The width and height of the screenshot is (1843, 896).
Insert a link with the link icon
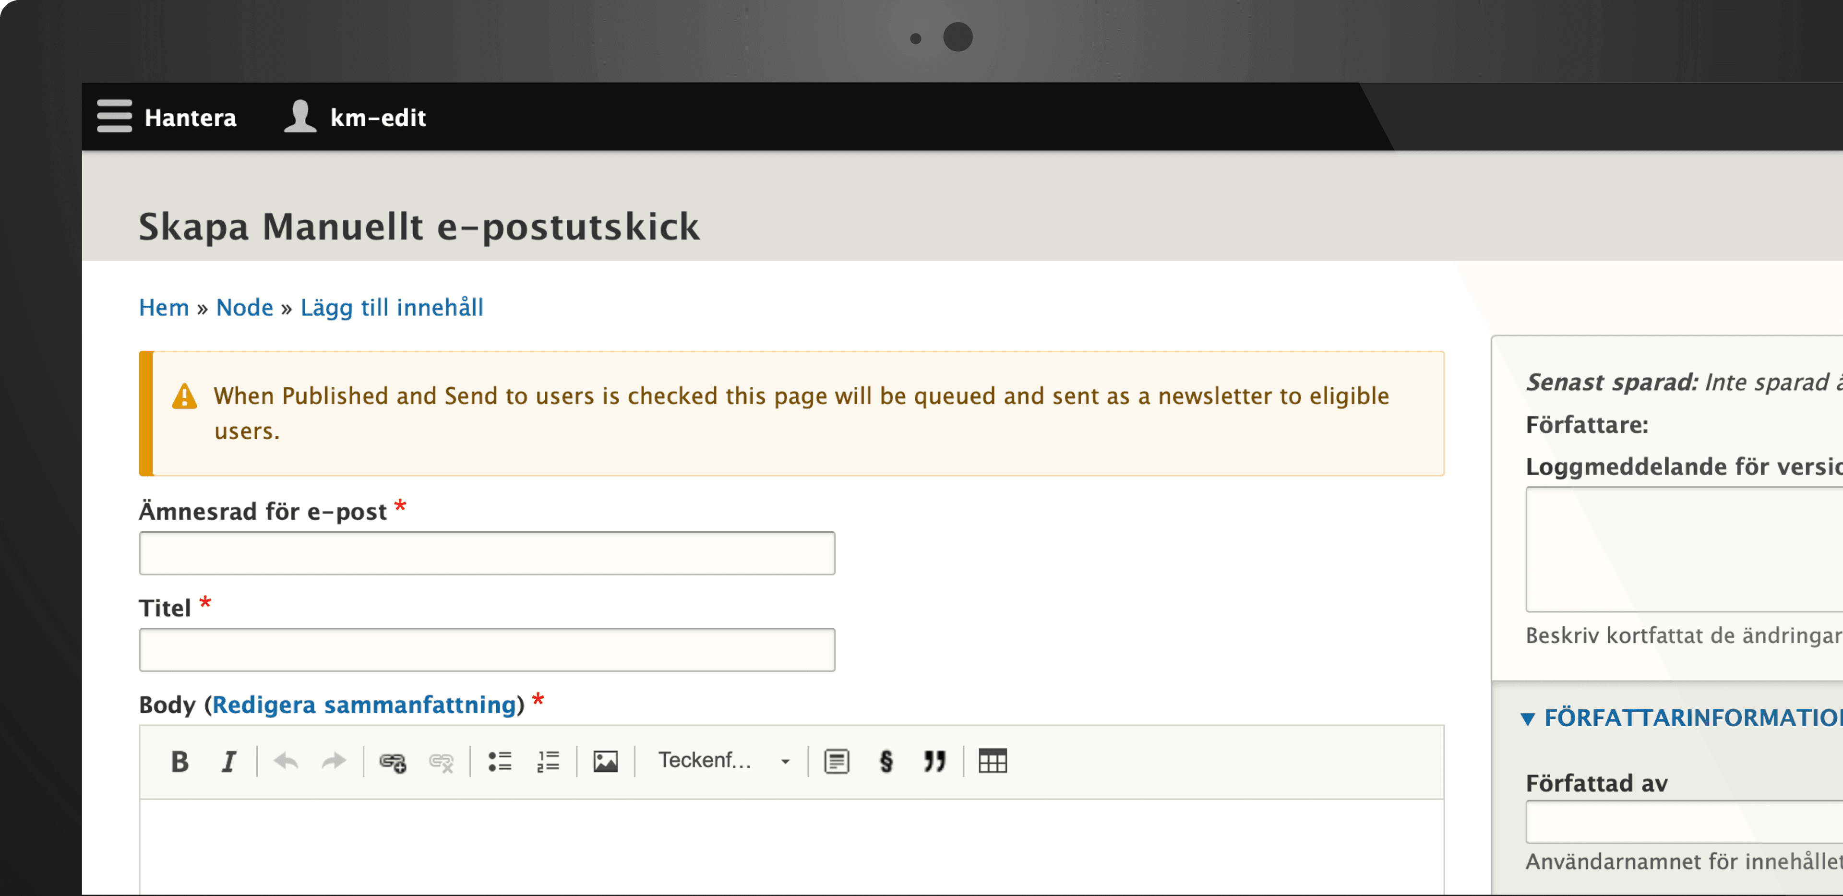click(393, 762)
